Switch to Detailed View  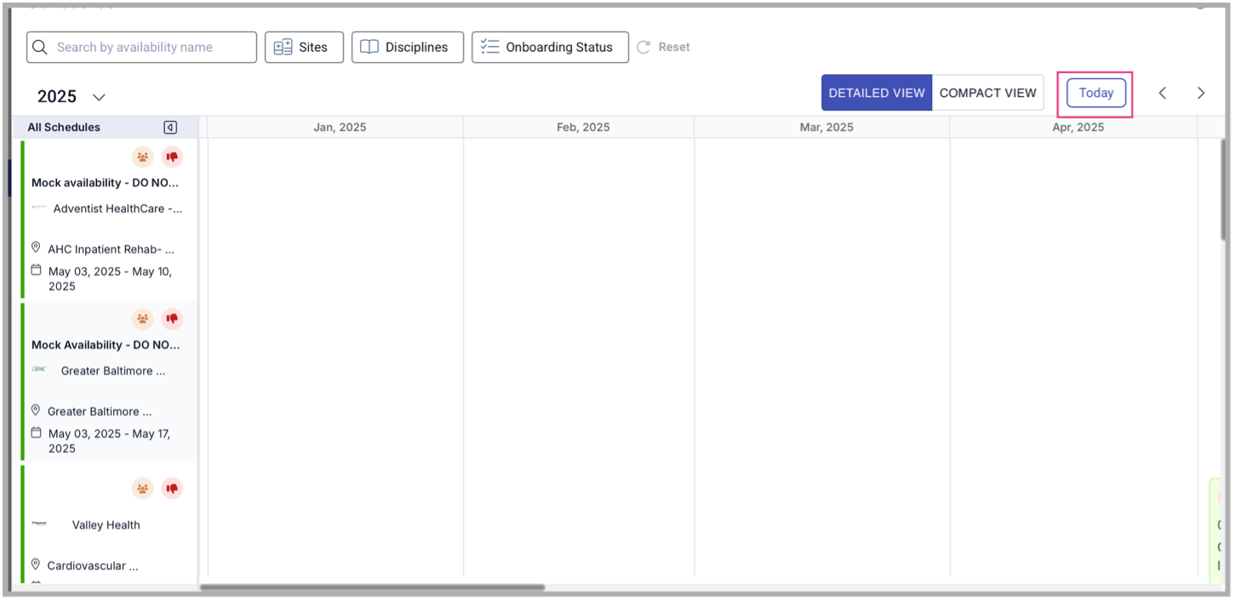(876, 93)
